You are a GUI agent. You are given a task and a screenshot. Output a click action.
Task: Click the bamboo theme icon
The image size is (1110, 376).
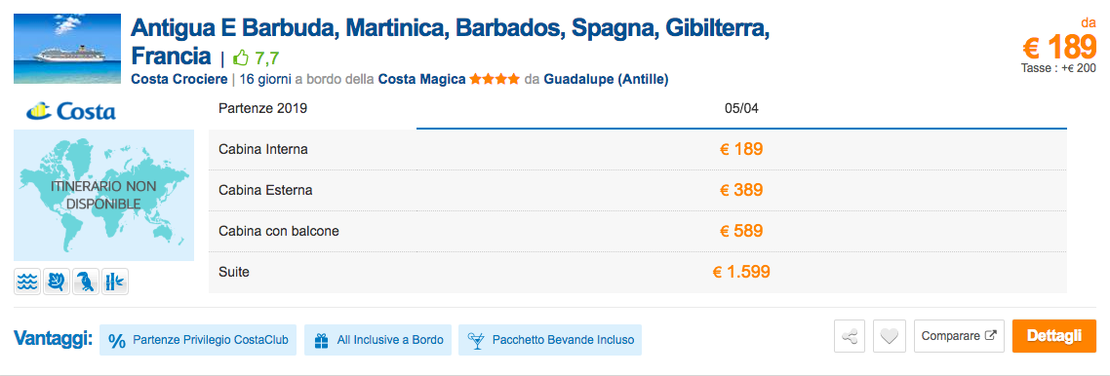point(115,282)
